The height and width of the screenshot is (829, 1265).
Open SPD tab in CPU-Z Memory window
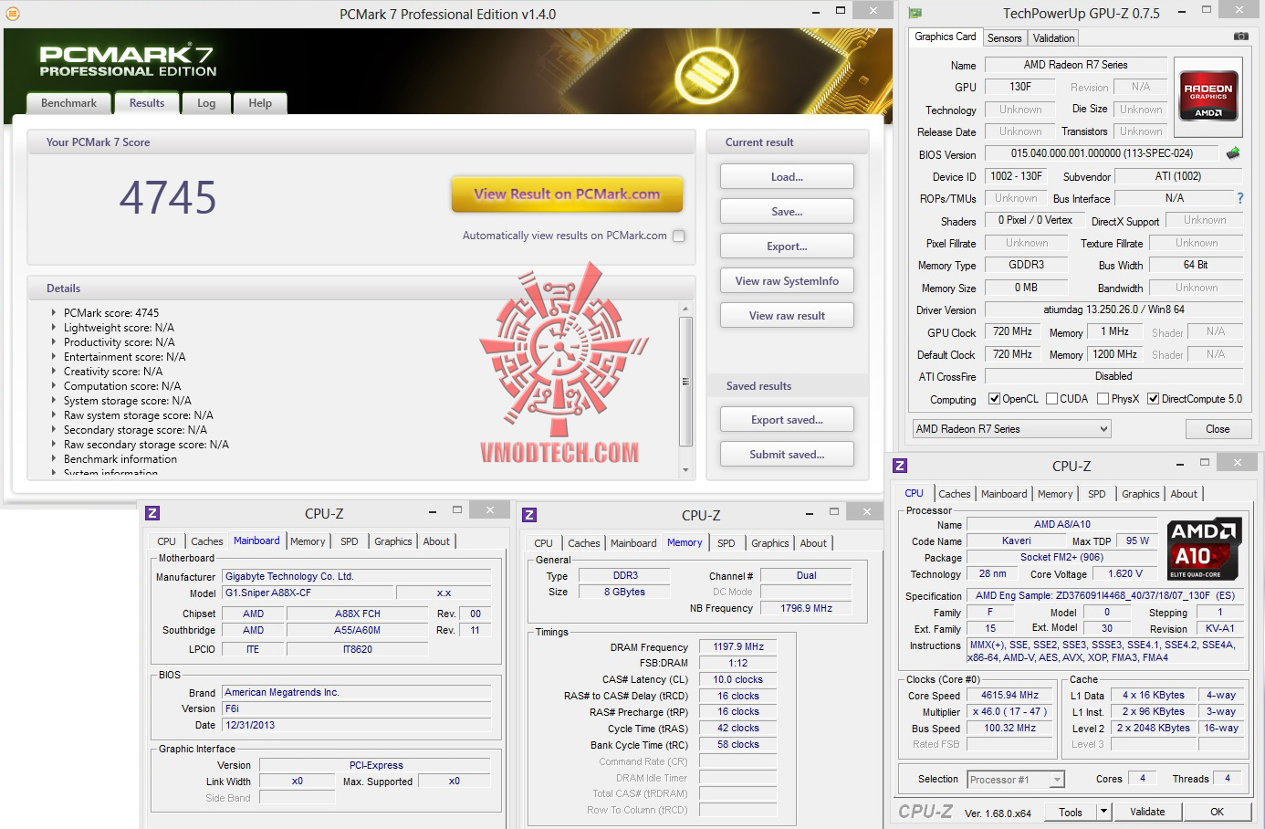click(x=727, y=543)
